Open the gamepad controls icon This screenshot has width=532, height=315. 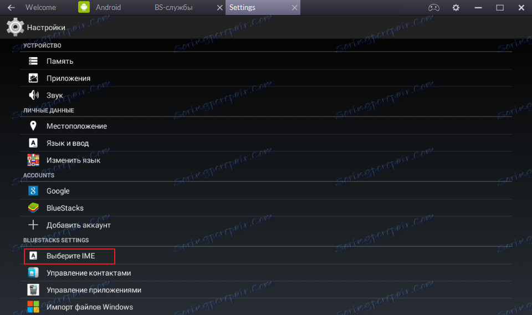(433, 7)
